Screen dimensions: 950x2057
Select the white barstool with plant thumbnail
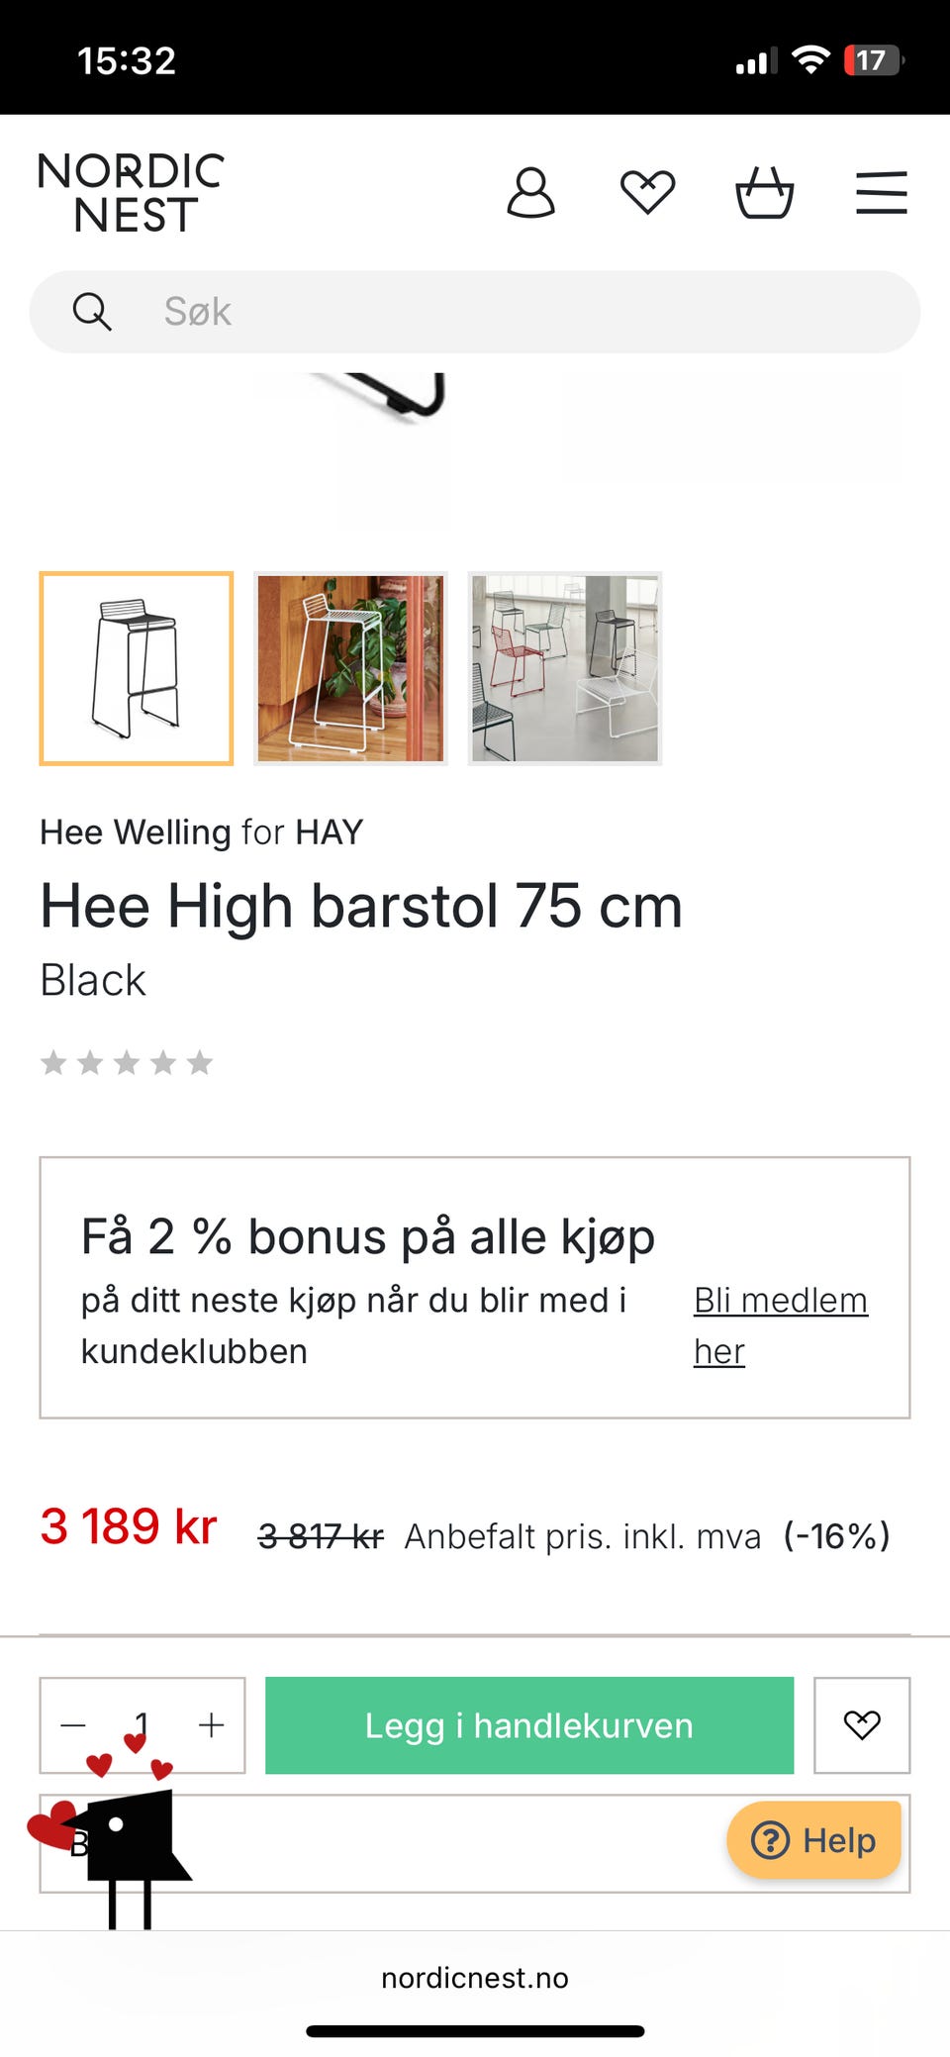(350, 668)
